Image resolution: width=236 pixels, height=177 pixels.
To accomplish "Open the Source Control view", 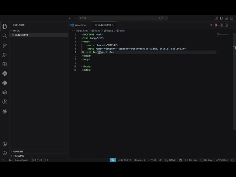I will click(x=5, y=45).
